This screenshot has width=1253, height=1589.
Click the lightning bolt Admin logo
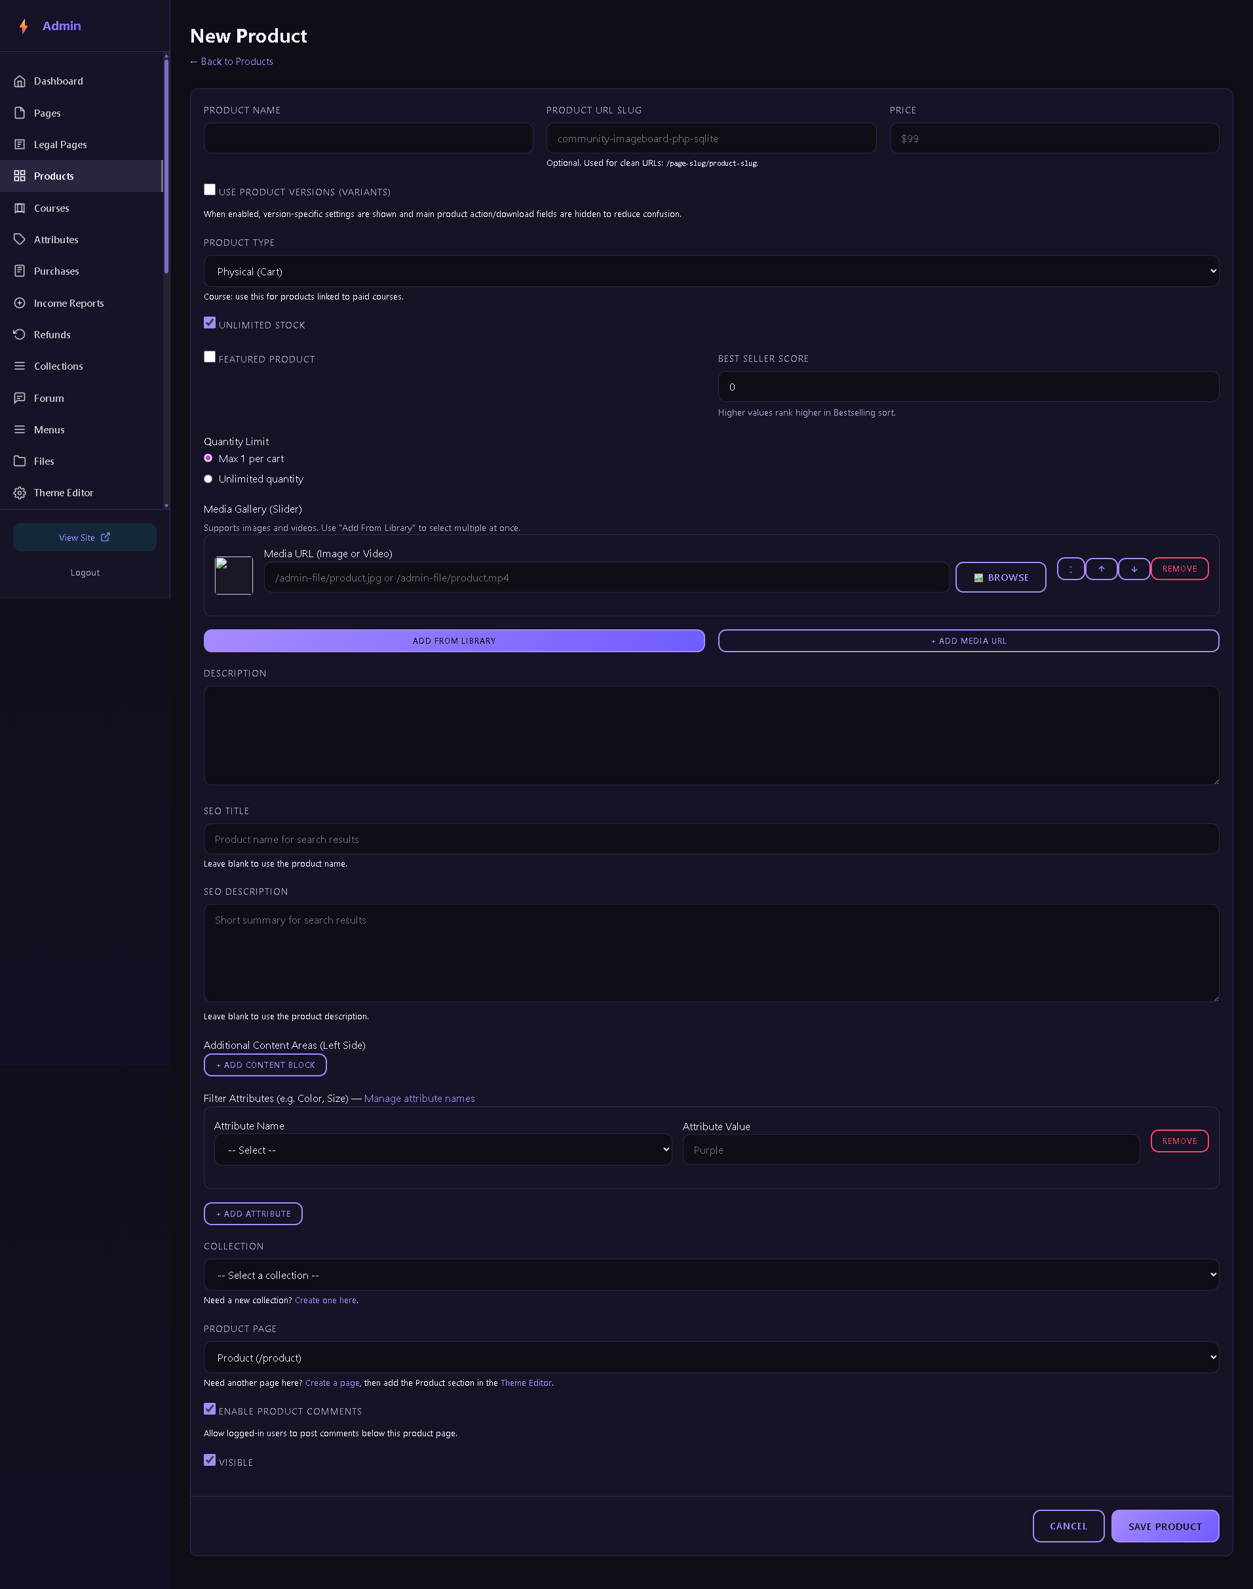(x=24, y=26)
